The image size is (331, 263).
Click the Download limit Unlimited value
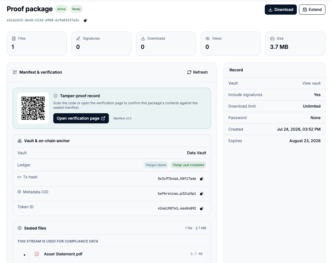pyautogui.click(x=312, y=106)
